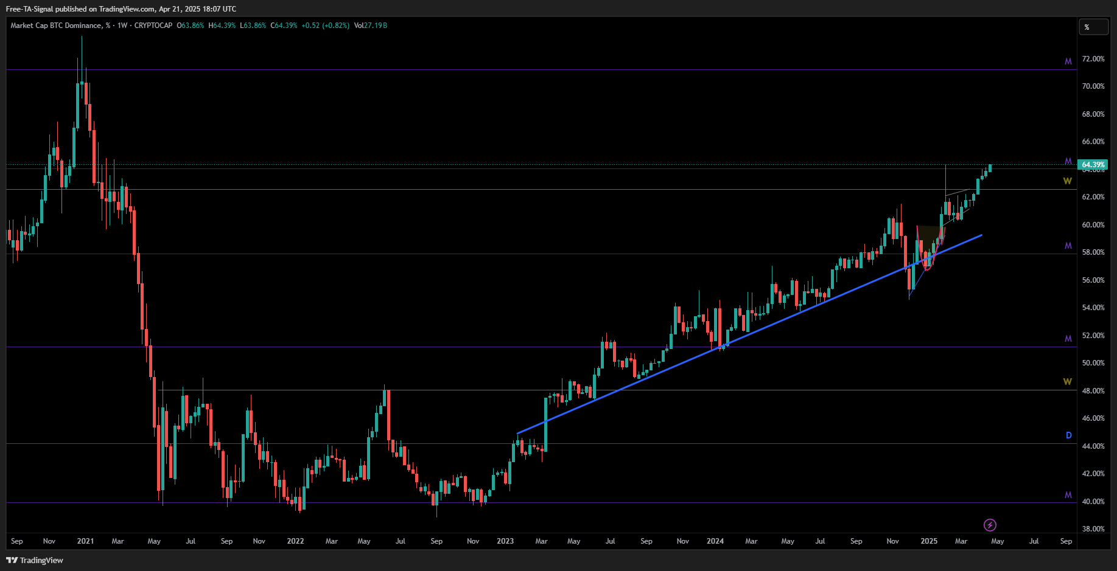Click the M marker near 72.00%

[x=1068, y=61]
